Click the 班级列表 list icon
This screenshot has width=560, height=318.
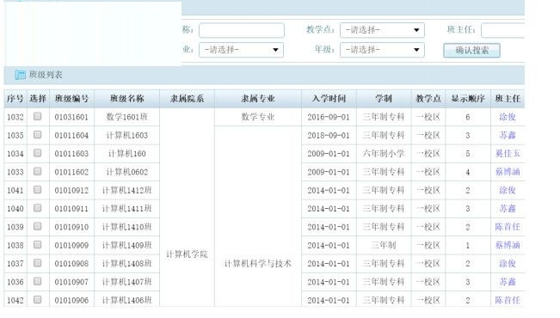tap(21, 75)
